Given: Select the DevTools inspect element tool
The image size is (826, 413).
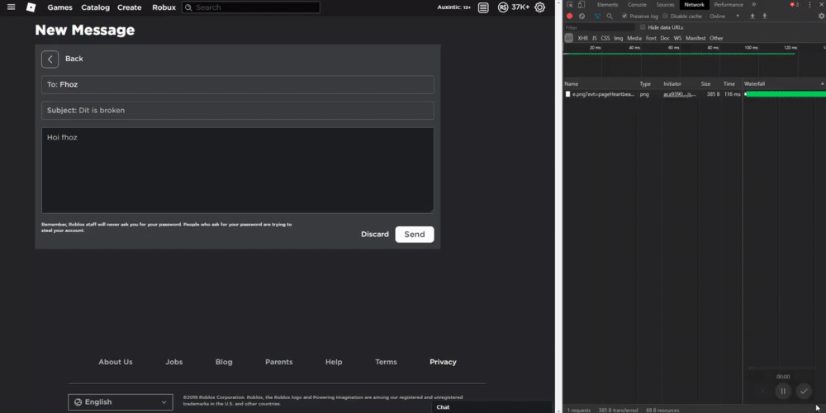Looking at the screenshot, I should coord(570,5).
